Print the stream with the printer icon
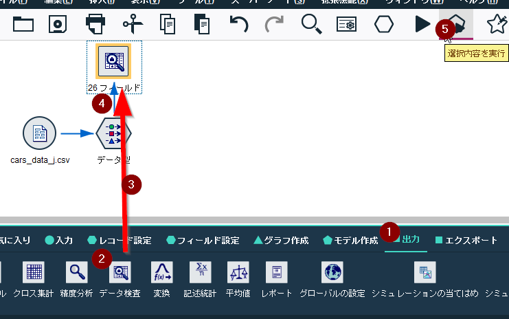Image resolution: width=509 pixels, height=319 pixels. point(95,24)
